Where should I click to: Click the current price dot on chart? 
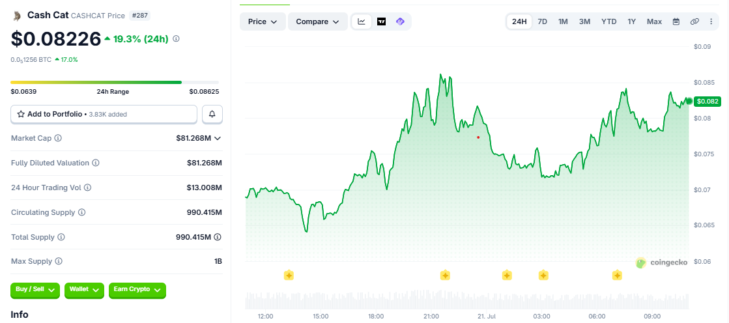coord(689,101)
